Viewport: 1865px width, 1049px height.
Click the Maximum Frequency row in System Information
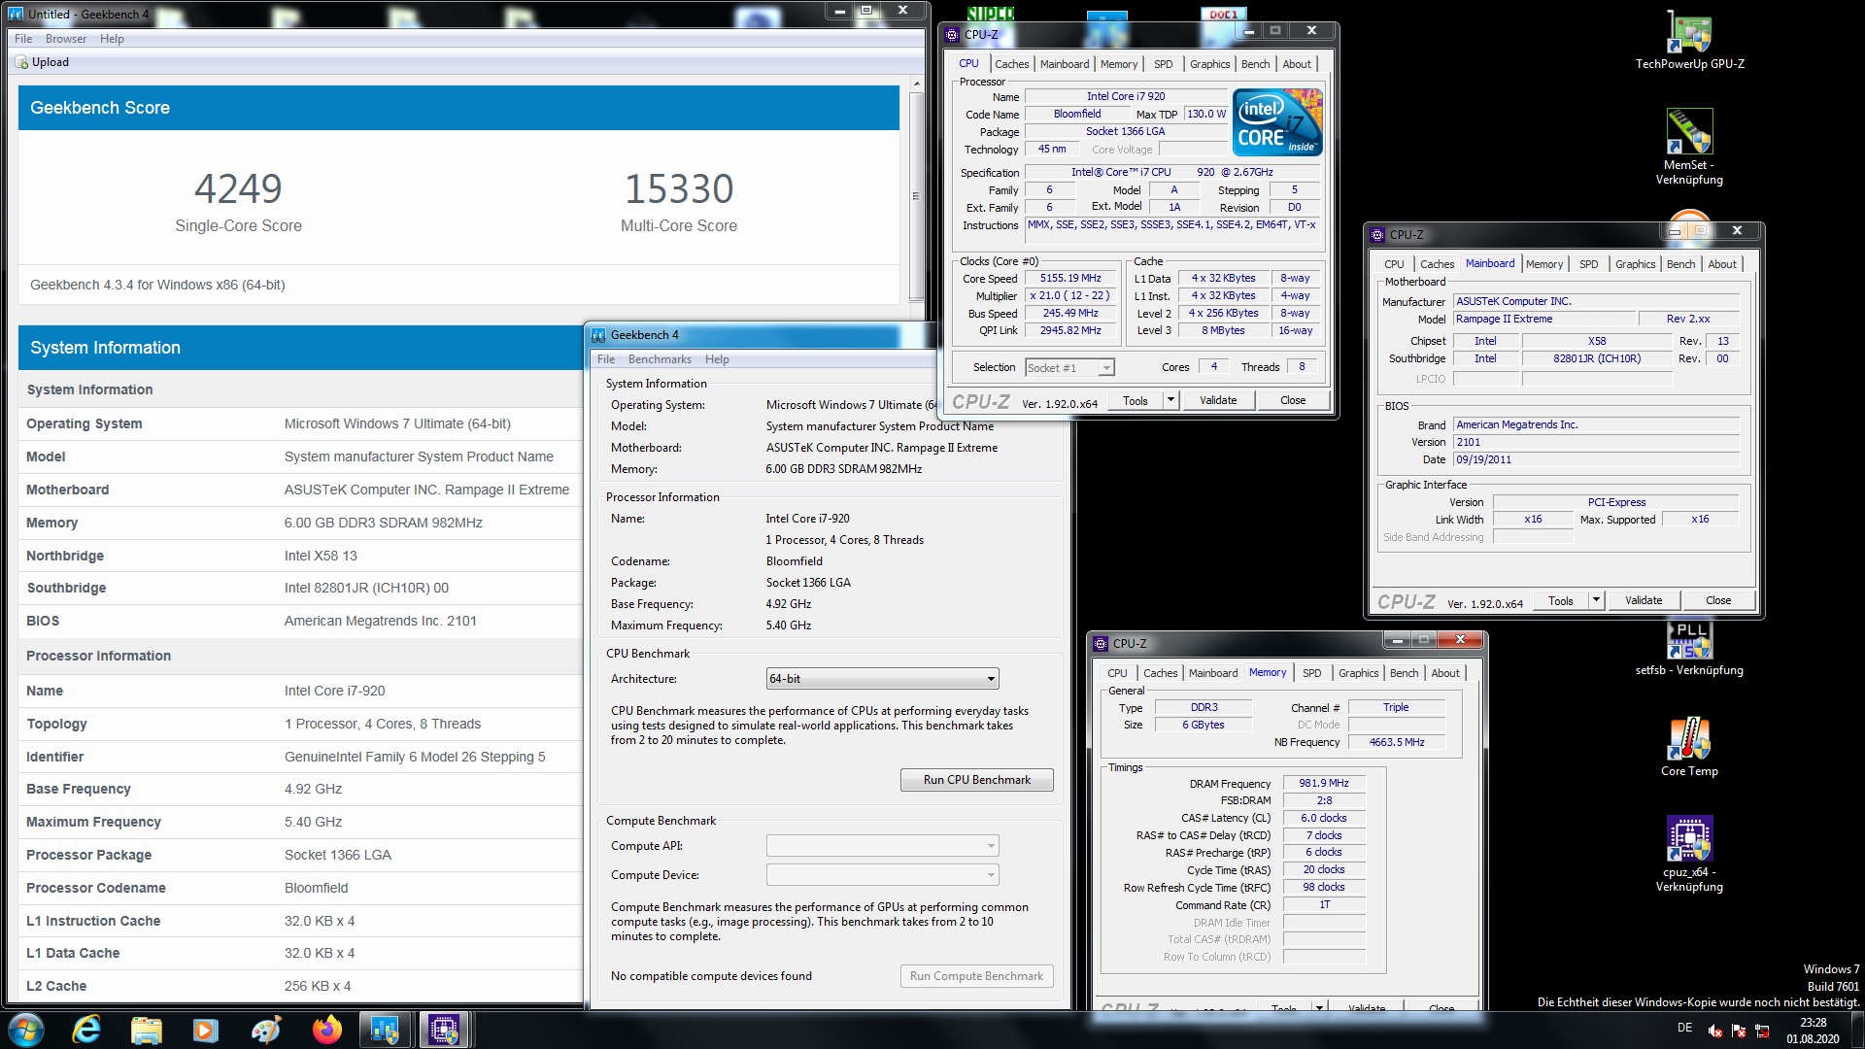pyautogui.click(x=300, y=822)
